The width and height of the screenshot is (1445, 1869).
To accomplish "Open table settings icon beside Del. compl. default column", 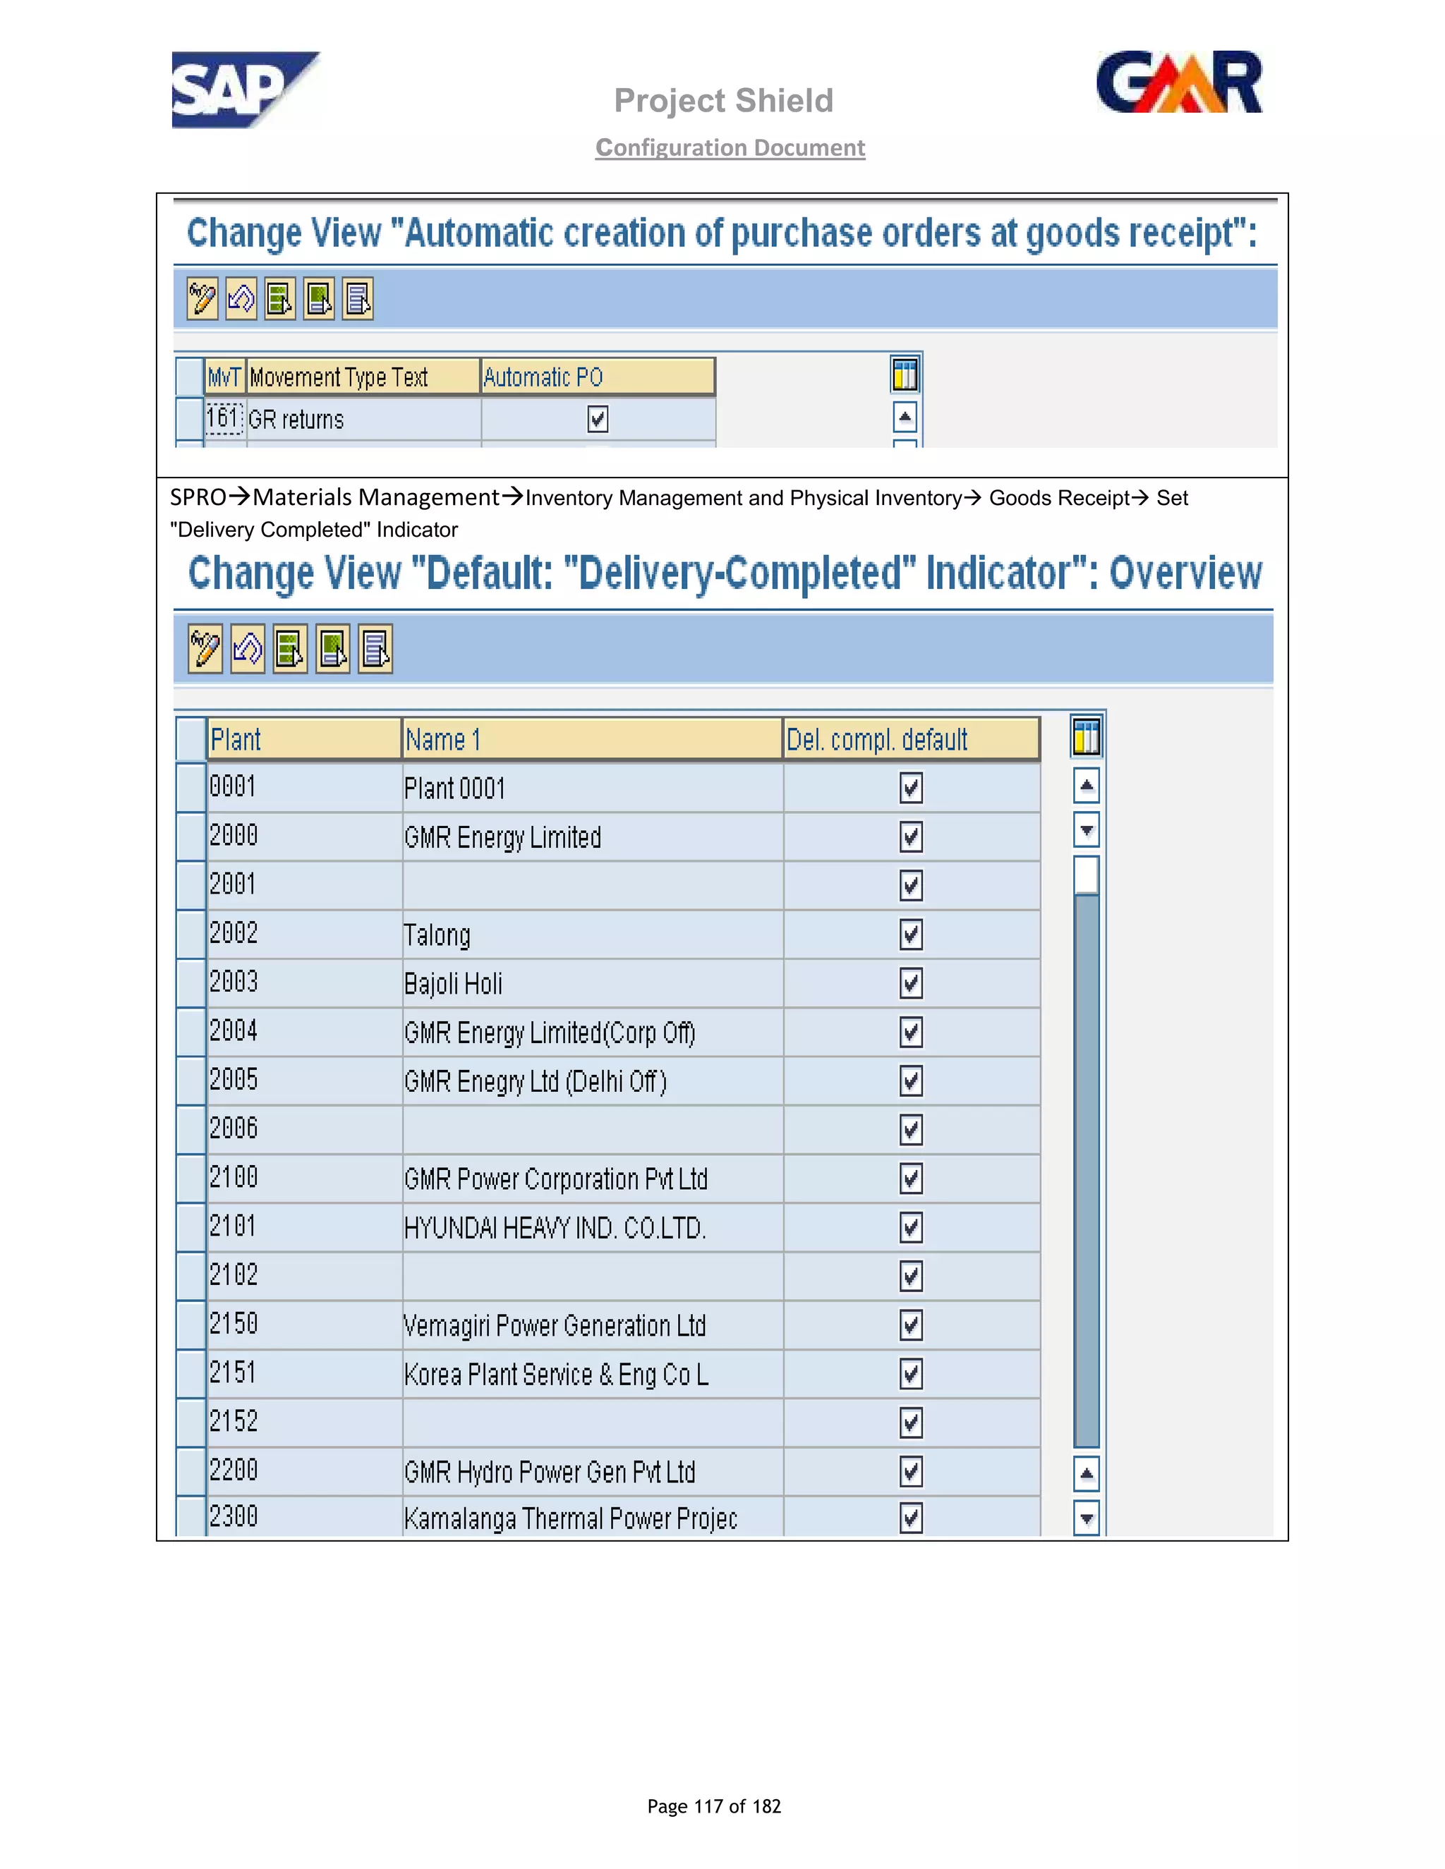I will (x=1087, y=738).
